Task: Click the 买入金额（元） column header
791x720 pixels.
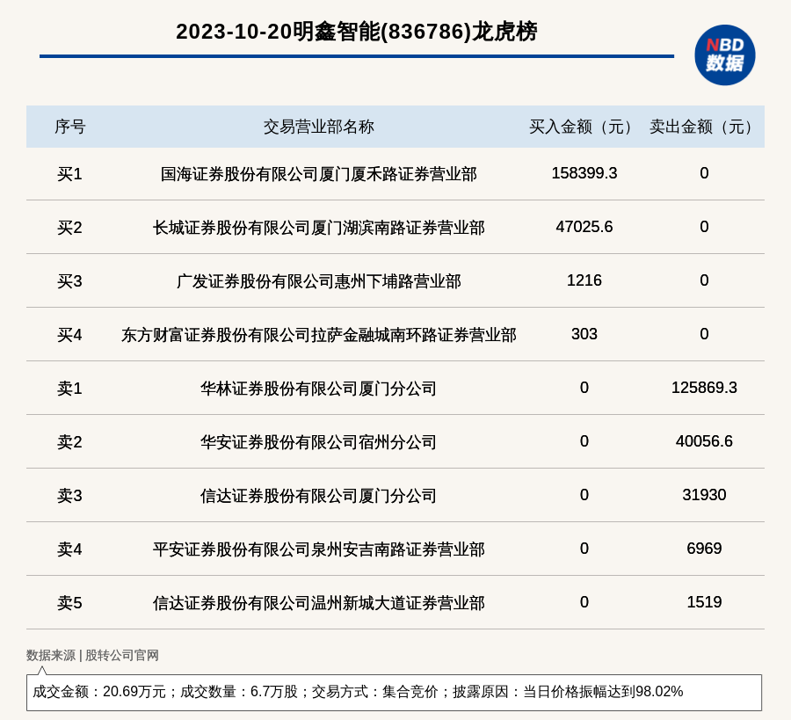Action: coord(584,127)
